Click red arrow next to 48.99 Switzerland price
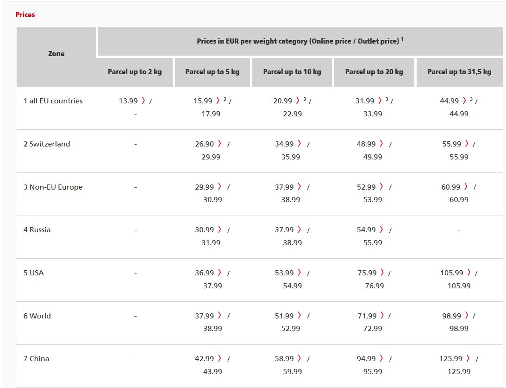The width and height of the screenshot is (506, 388). click(x=381, y=143)
